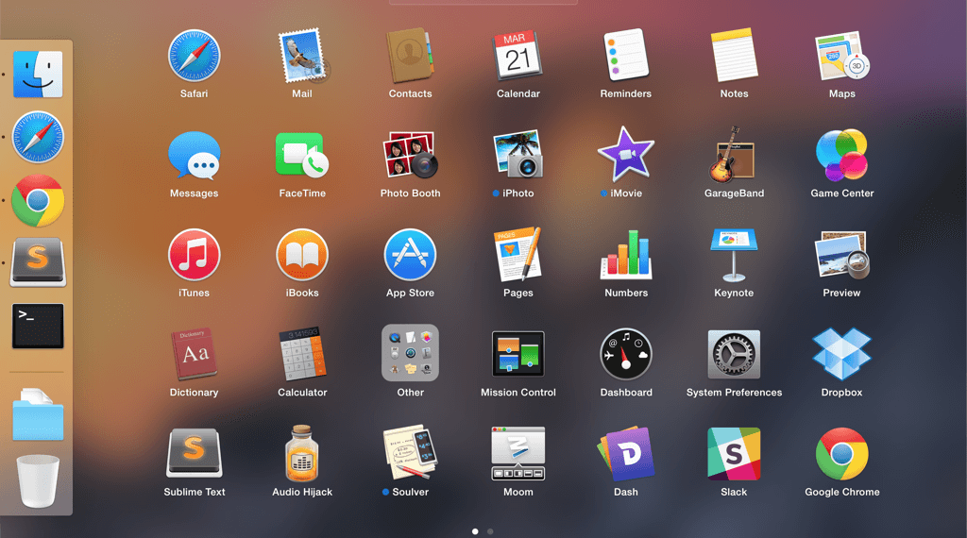Image resolution: width=967 pixels, height=538 pixels.
Task: Click Safari in the Dock
Action: click(x=38, y=137)
